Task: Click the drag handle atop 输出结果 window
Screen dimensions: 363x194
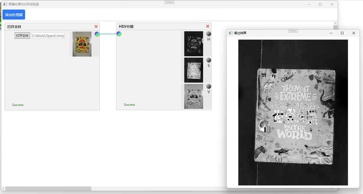Action: point(293,31)
